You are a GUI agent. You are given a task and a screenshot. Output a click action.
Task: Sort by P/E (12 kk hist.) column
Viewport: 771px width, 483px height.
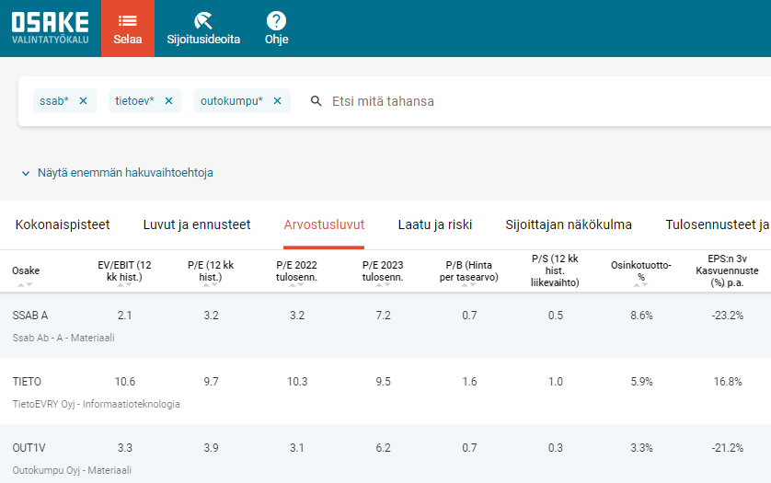211,271
